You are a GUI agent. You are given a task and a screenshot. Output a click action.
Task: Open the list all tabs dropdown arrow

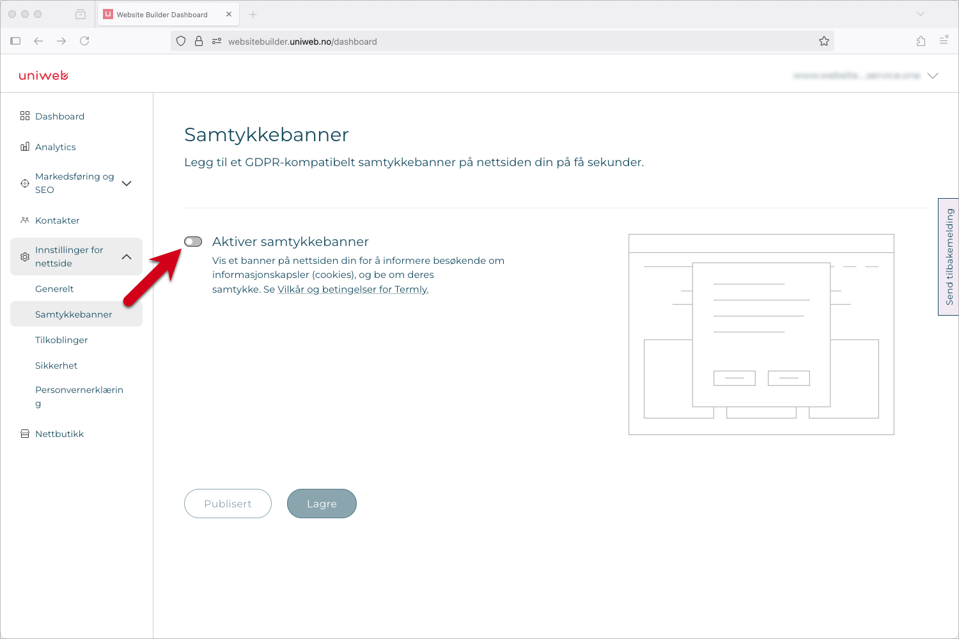pyautogui.click(x=921, y=14)
